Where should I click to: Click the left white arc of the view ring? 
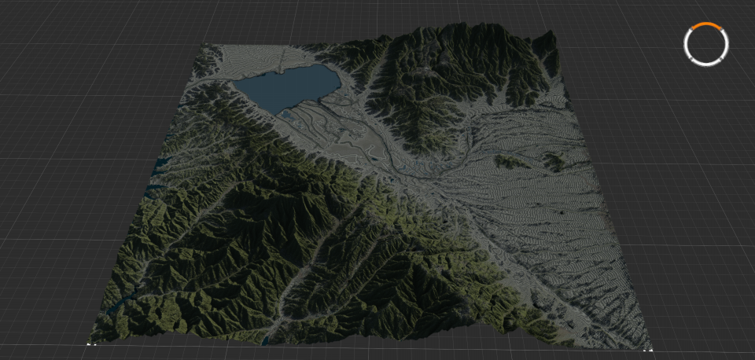click(687, 46)
